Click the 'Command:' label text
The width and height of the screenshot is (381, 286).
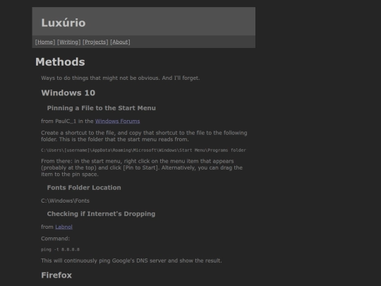point(56,239)
